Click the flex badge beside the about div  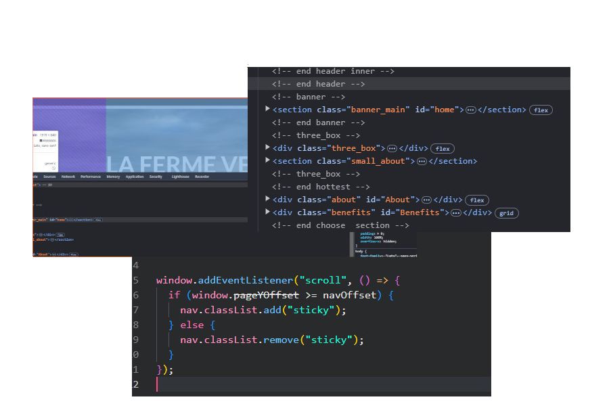[476, 198]
